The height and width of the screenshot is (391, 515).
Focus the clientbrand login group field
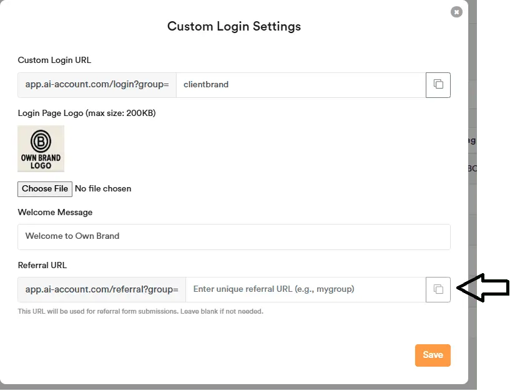pos(300,85)
